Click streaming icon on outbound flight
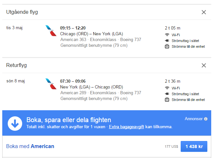Image resolution: width=217 pixels, height=158 pixels. pyautogui.click(x=167, y=46)
